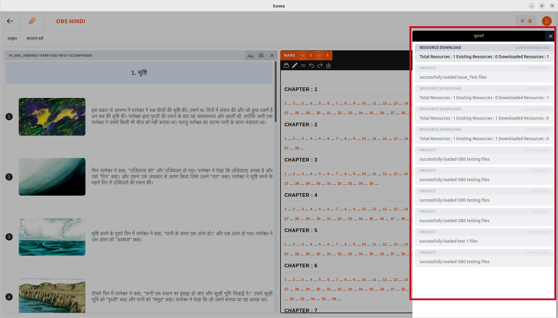
Task: Jump to verse 30 in Chapter 1
Action: [318, 113]
